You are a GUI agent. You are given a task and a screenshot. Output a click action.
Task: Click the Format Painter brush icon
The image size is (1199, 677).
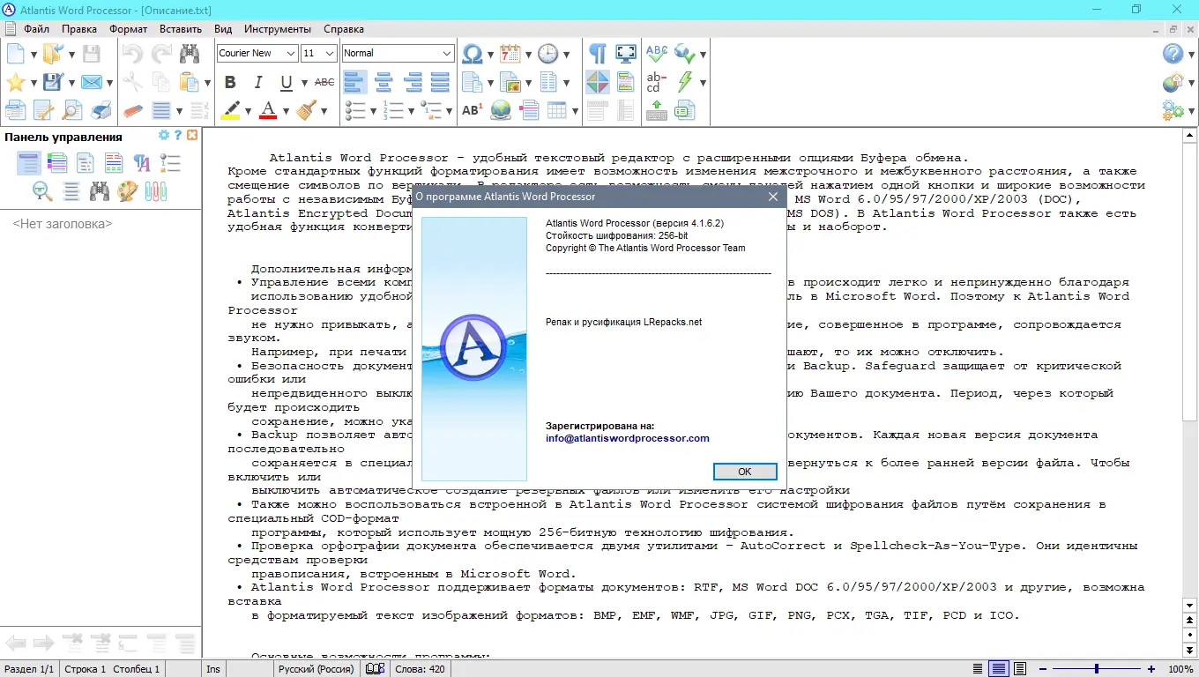coord(306,110)
